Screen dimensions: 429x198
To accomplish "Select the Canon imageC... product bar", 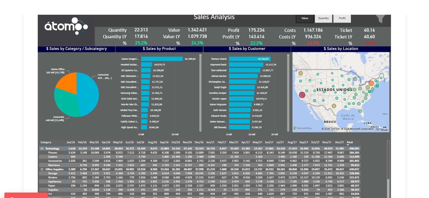I will pos(162,59).
